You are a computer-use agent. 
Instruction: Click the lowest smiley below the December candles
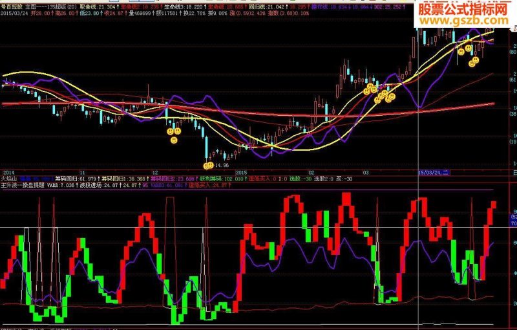(174, 140)
